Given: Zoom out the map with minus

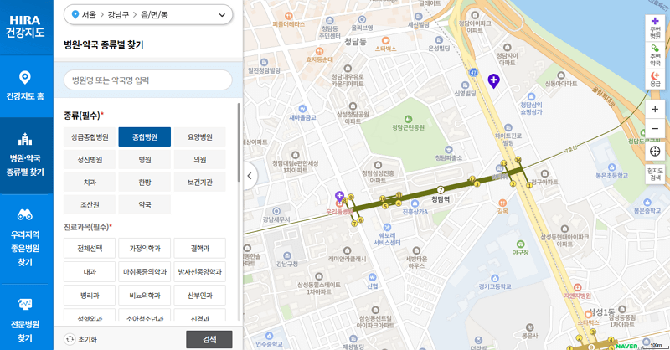Looking at the screenshot, I should point(655,129).
